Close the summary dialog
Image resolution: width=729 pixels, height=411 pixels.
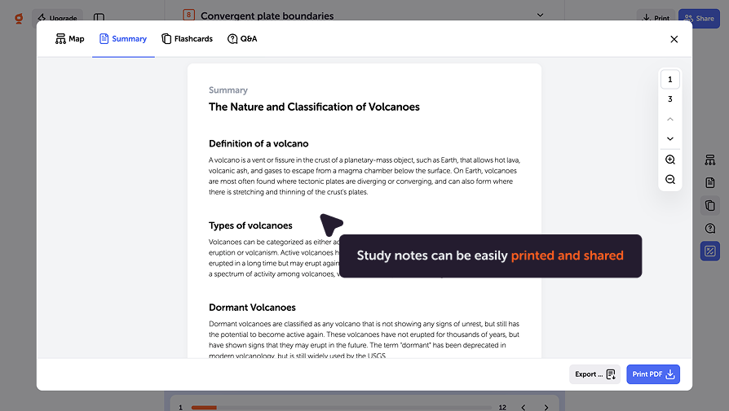[674, 39]
